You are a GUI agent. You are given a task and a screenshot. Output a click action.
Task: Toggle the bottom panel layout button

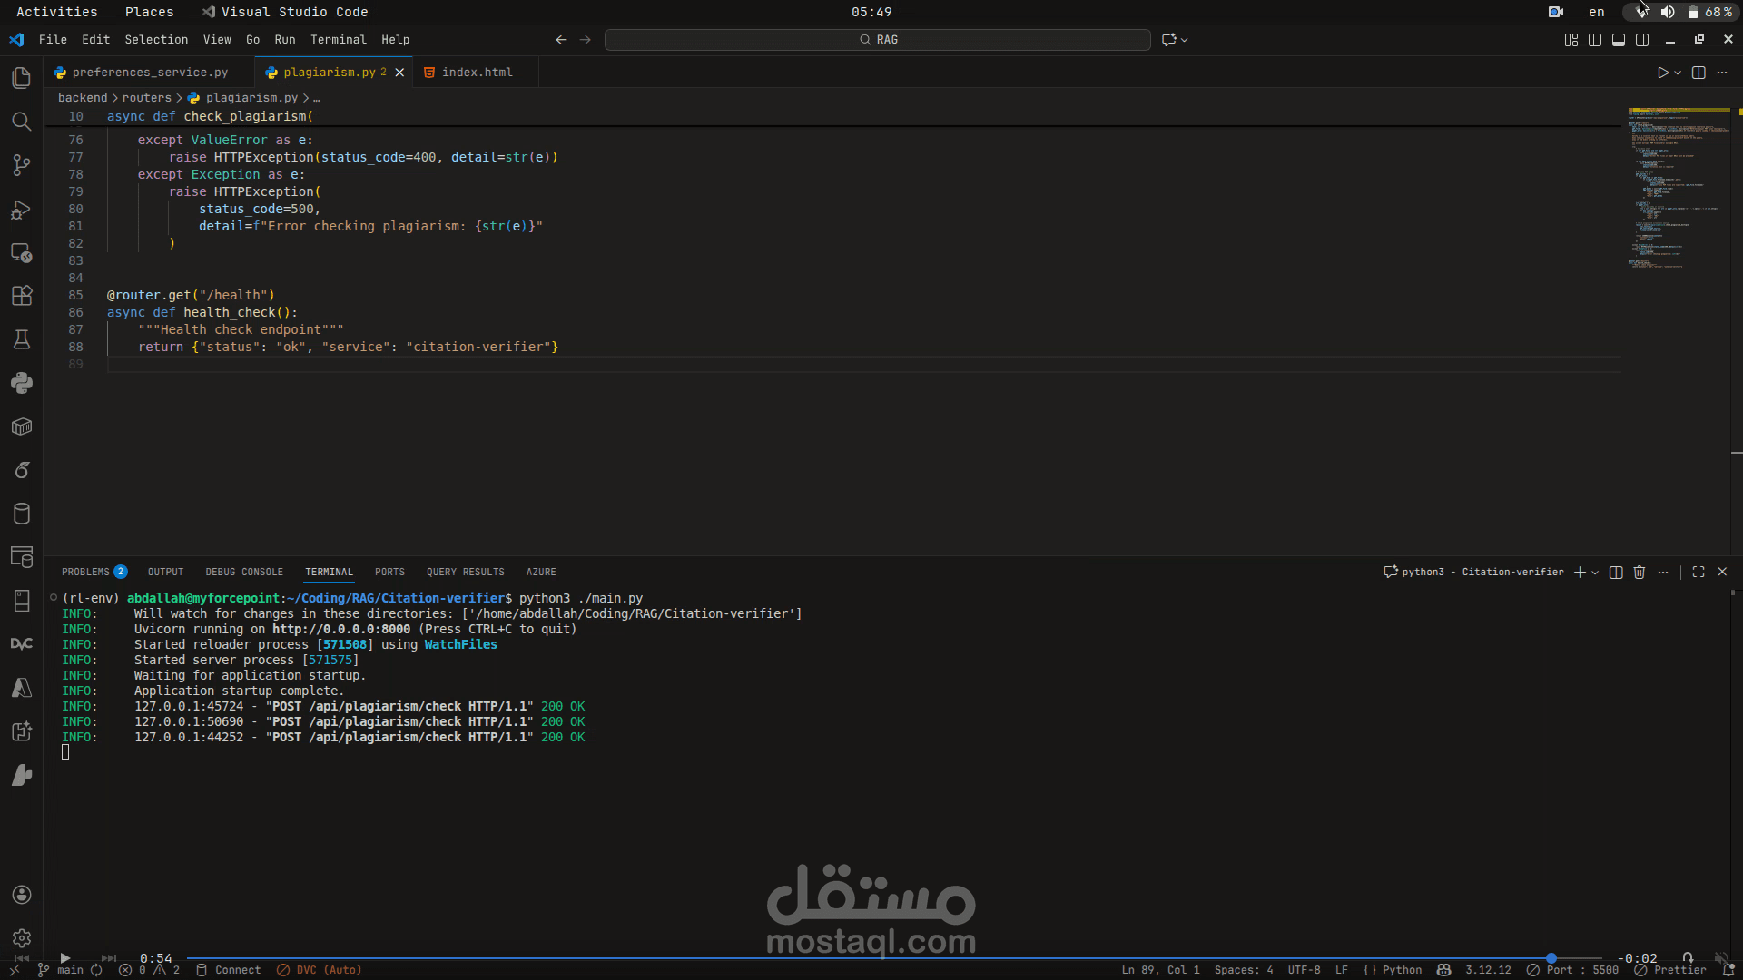(x=1619, y=40)
